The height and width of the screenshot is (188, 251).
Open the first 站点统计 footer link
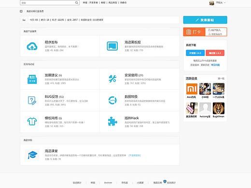(77, 183)
